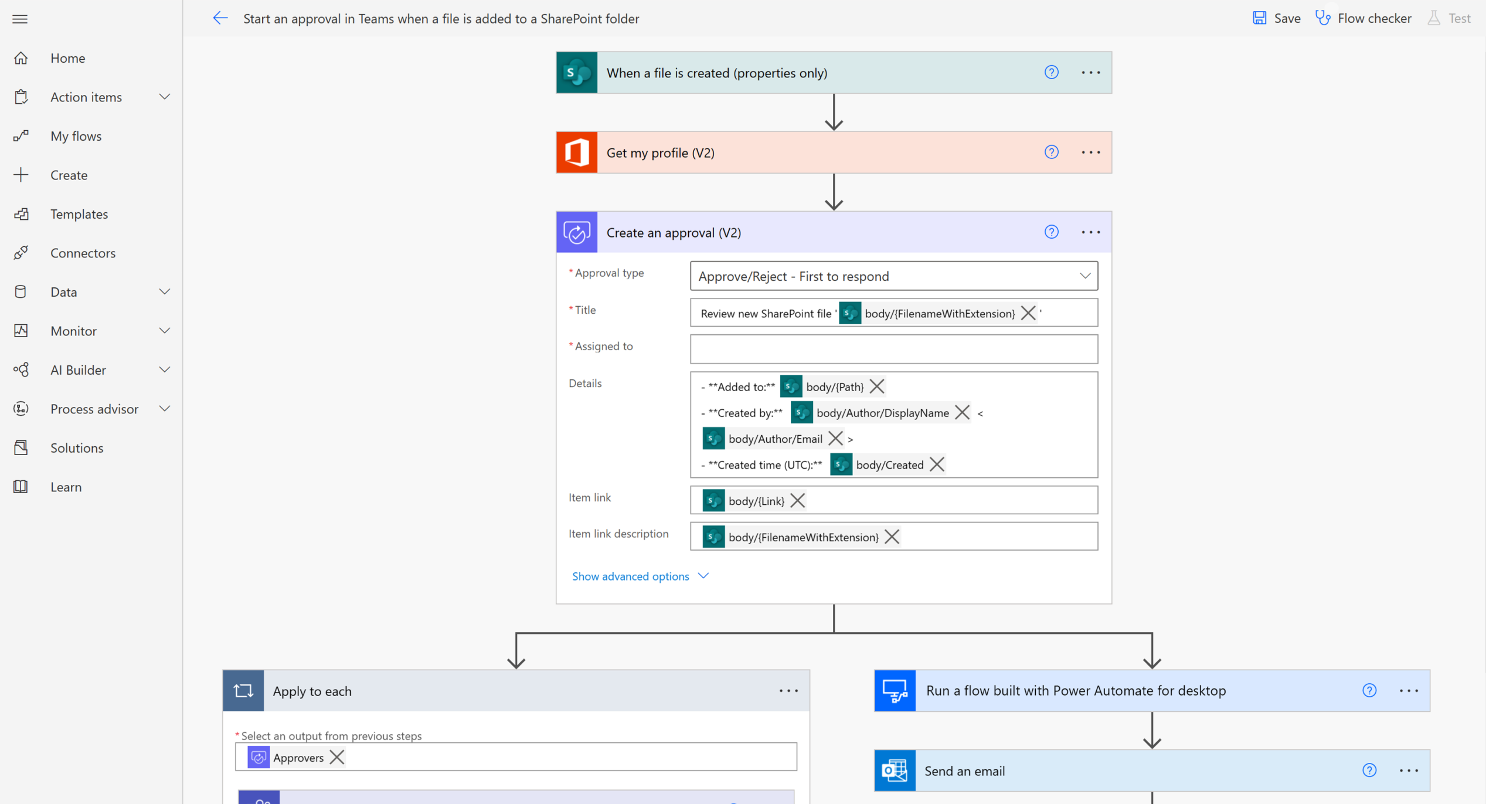Image resolution: width=1486 pixels, height=804 pixels.
Task: Go back with the left arrow
Action: 220,18
